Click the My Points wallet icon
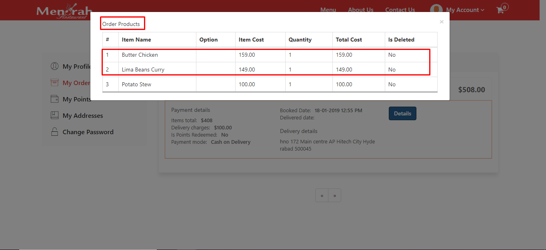The width and height of the screenshot is (546, 250). [x=54, y=99]
